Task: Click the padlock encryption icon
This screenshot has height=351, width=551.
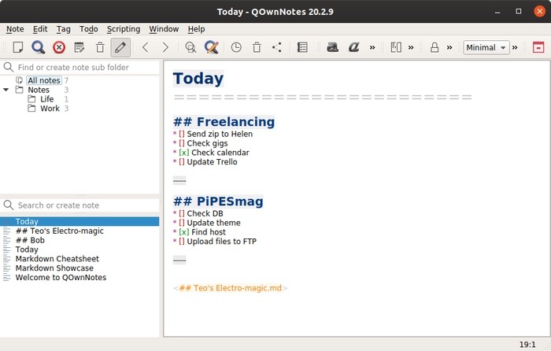Action: (435, 47)
